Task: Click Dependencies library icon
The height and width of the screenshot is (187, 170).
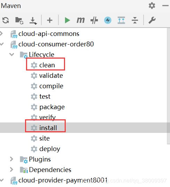Action: [24, 170]
